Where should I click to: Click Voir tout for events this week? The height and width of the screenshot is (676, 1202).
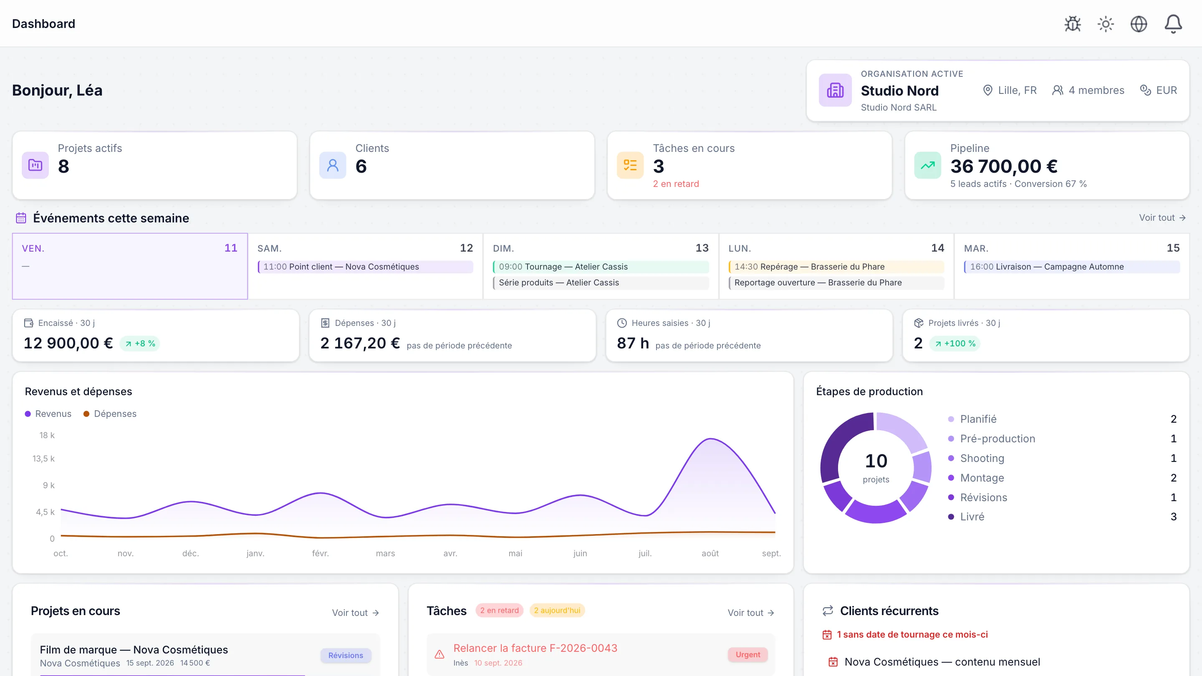click(1162, 218)
